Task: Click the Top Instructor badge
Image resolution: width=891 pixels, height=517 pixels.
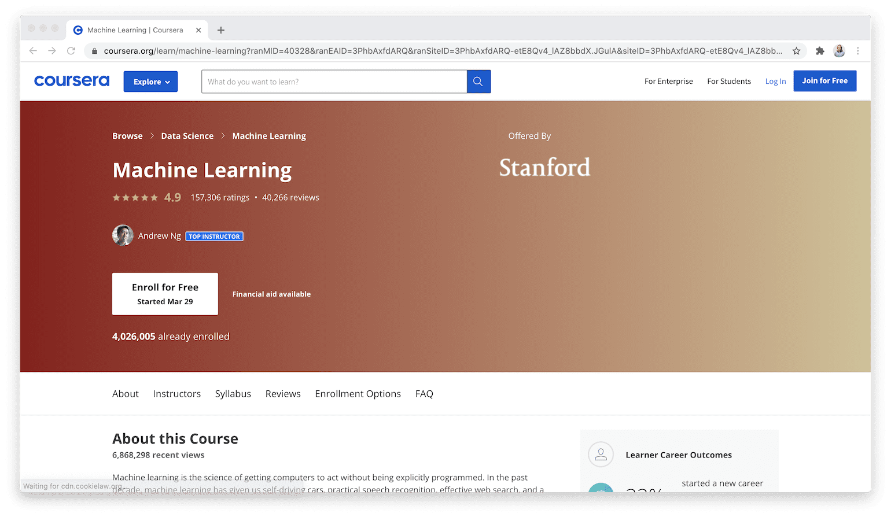Action: [214, 236]
